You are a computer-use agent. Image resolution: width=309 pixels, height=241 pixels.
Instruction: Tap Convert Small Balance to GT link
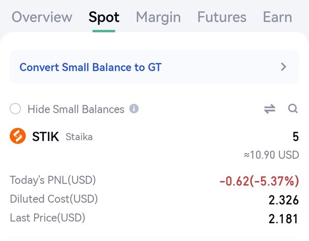click(x=91, y=67)
